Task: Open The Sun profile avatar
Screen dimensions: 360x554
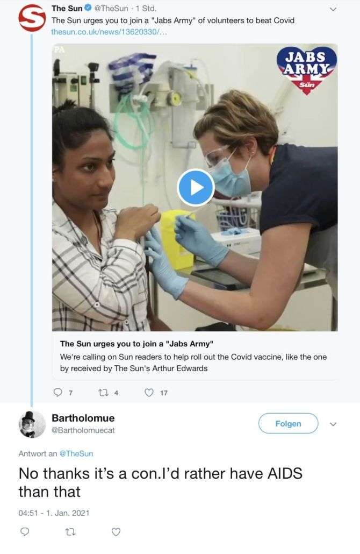Action: click(x=32, y=18)
